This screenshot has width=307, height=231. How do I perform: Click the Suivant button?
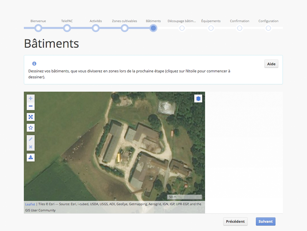pyautogui.click(x=266, y=221)
